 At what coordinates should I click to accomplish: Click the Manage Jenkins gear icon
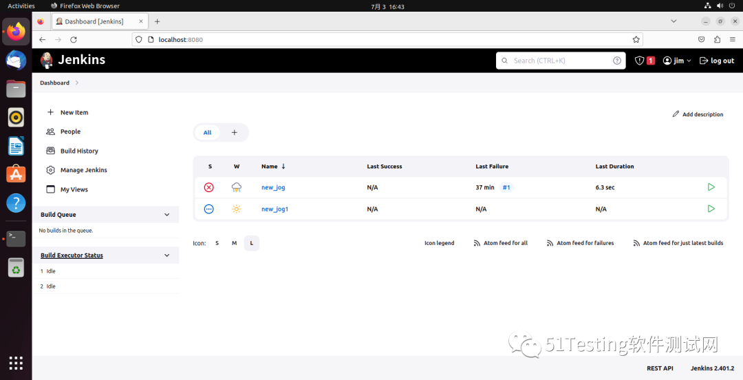click(x=51, y=170)
